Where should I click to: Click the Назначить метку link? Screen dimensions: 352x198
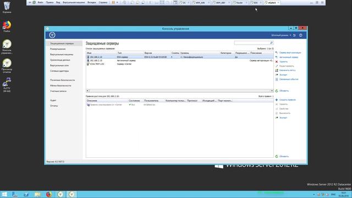(x=287, y=70)
